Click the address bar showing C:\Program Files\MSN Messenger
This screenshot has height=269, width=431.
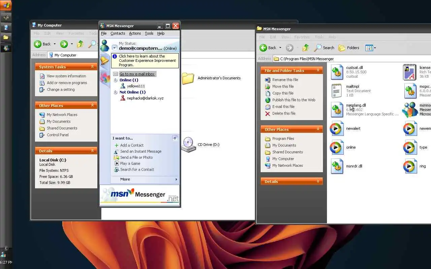pos(352,59)
